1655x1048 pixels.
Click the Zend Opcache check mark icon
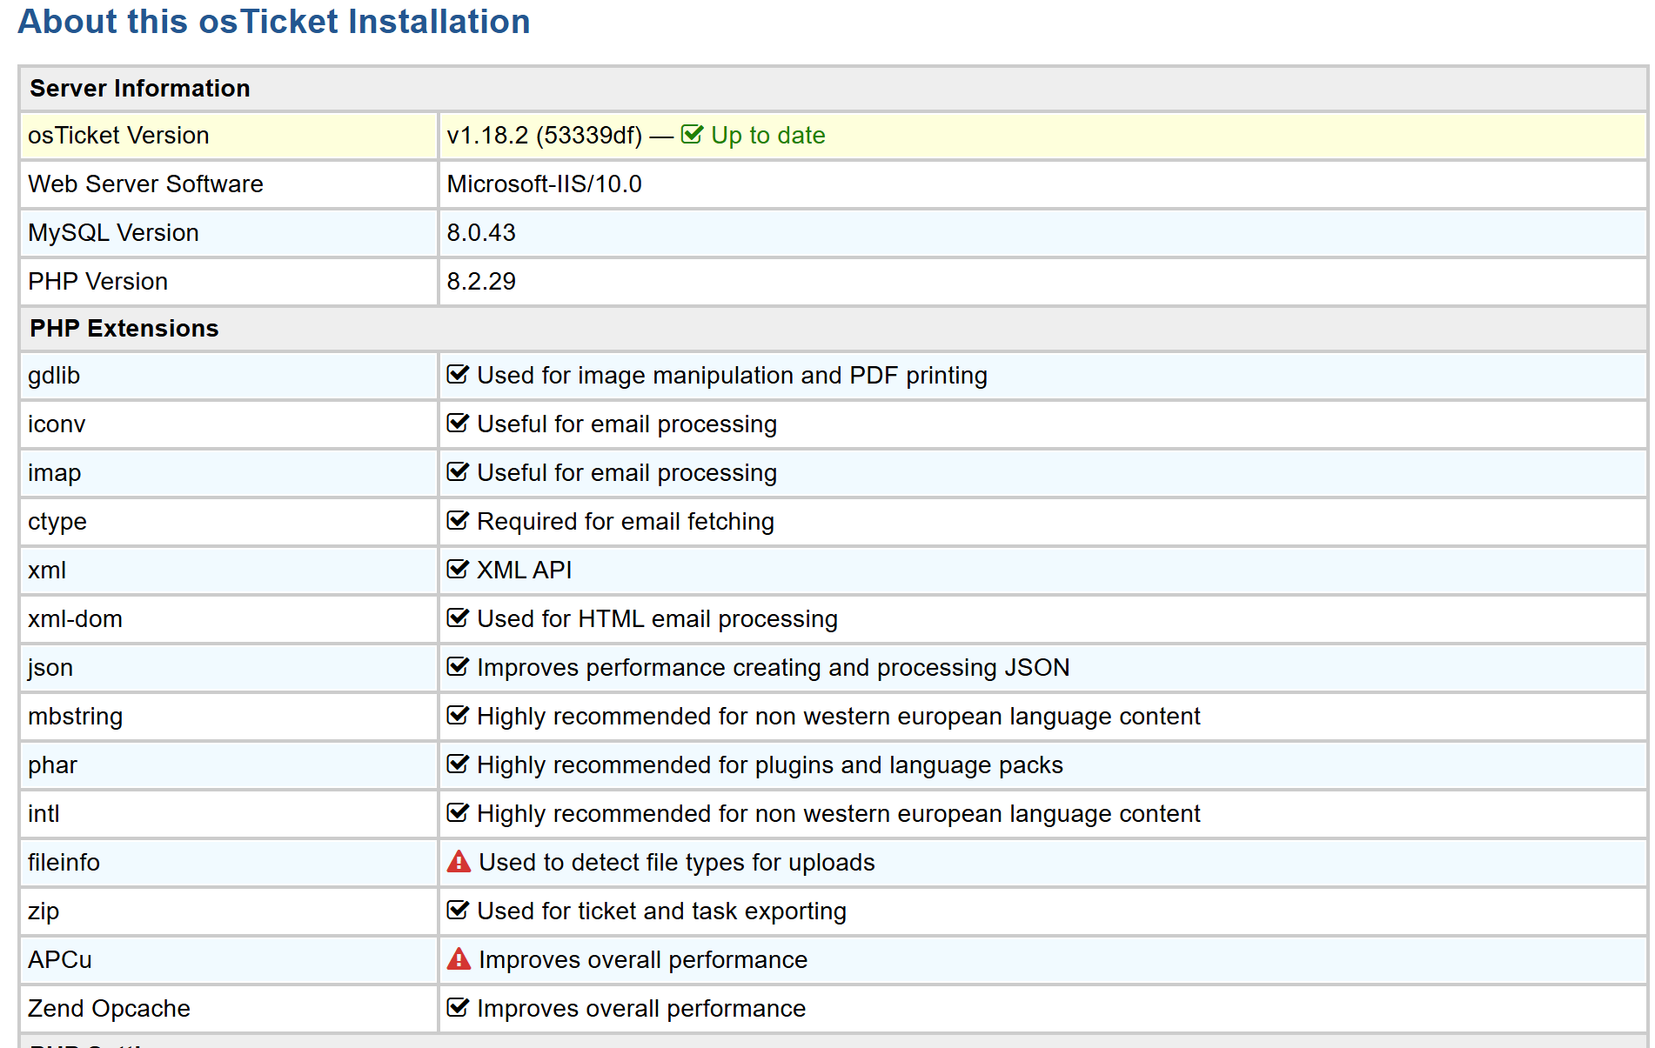point(458,1008)
